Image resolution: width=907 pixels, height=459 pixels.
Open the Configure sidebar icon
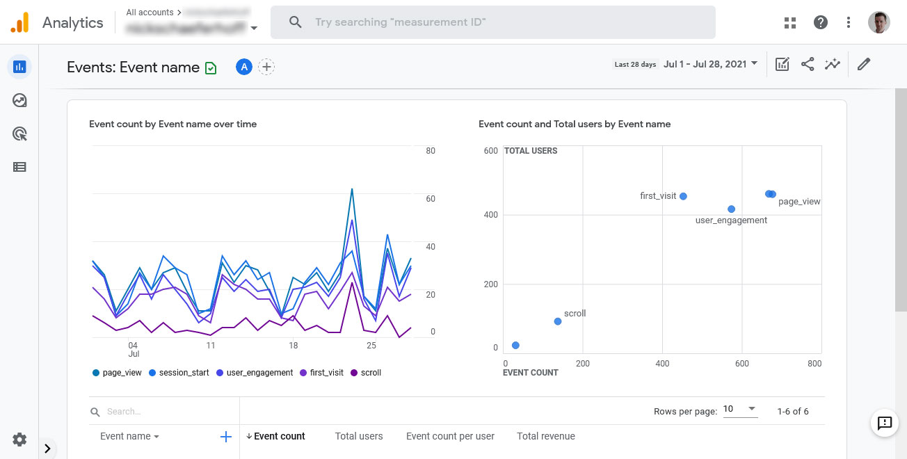[x=19, y=167]
